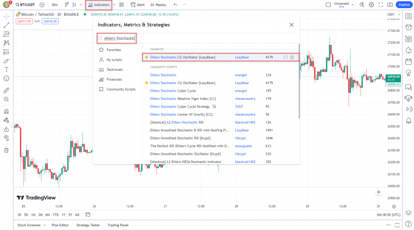Open the indicator templates grid icon

tap(121, 5)
